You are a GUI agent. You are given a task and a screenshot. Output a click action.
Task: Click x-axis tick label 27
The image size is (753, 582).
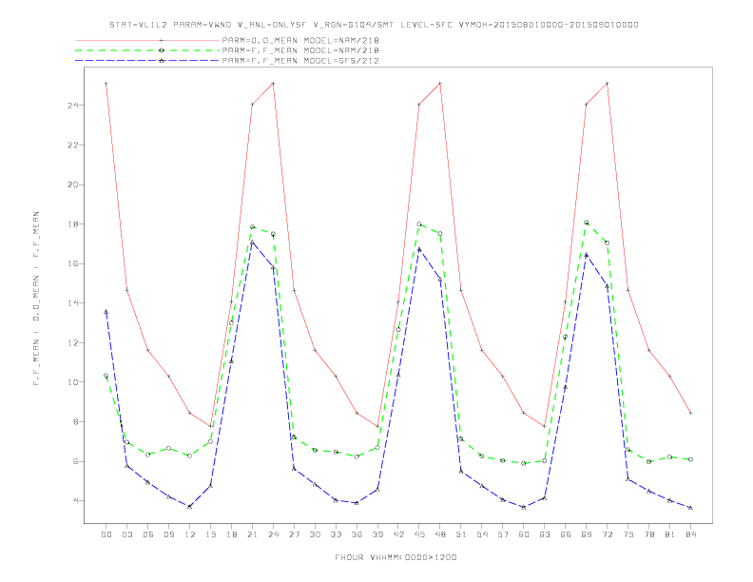294,534
